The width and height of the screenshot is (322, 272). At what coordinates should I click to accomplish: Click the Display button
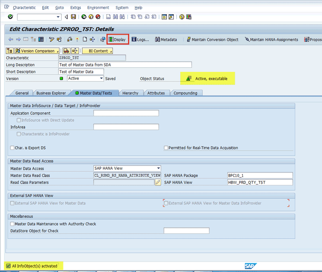coord(118,39)
